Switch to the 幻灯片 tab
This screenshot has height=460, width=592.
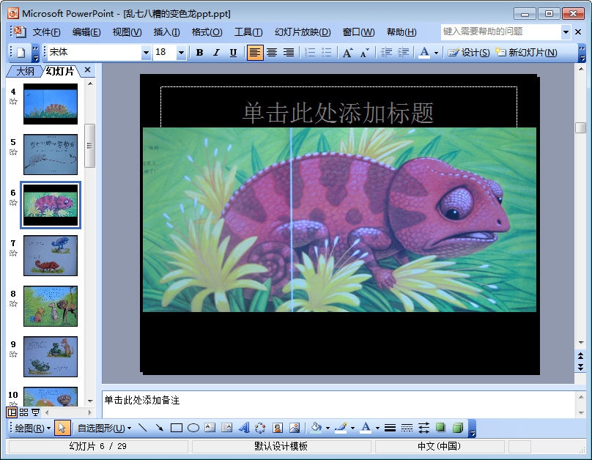(60, 71)
